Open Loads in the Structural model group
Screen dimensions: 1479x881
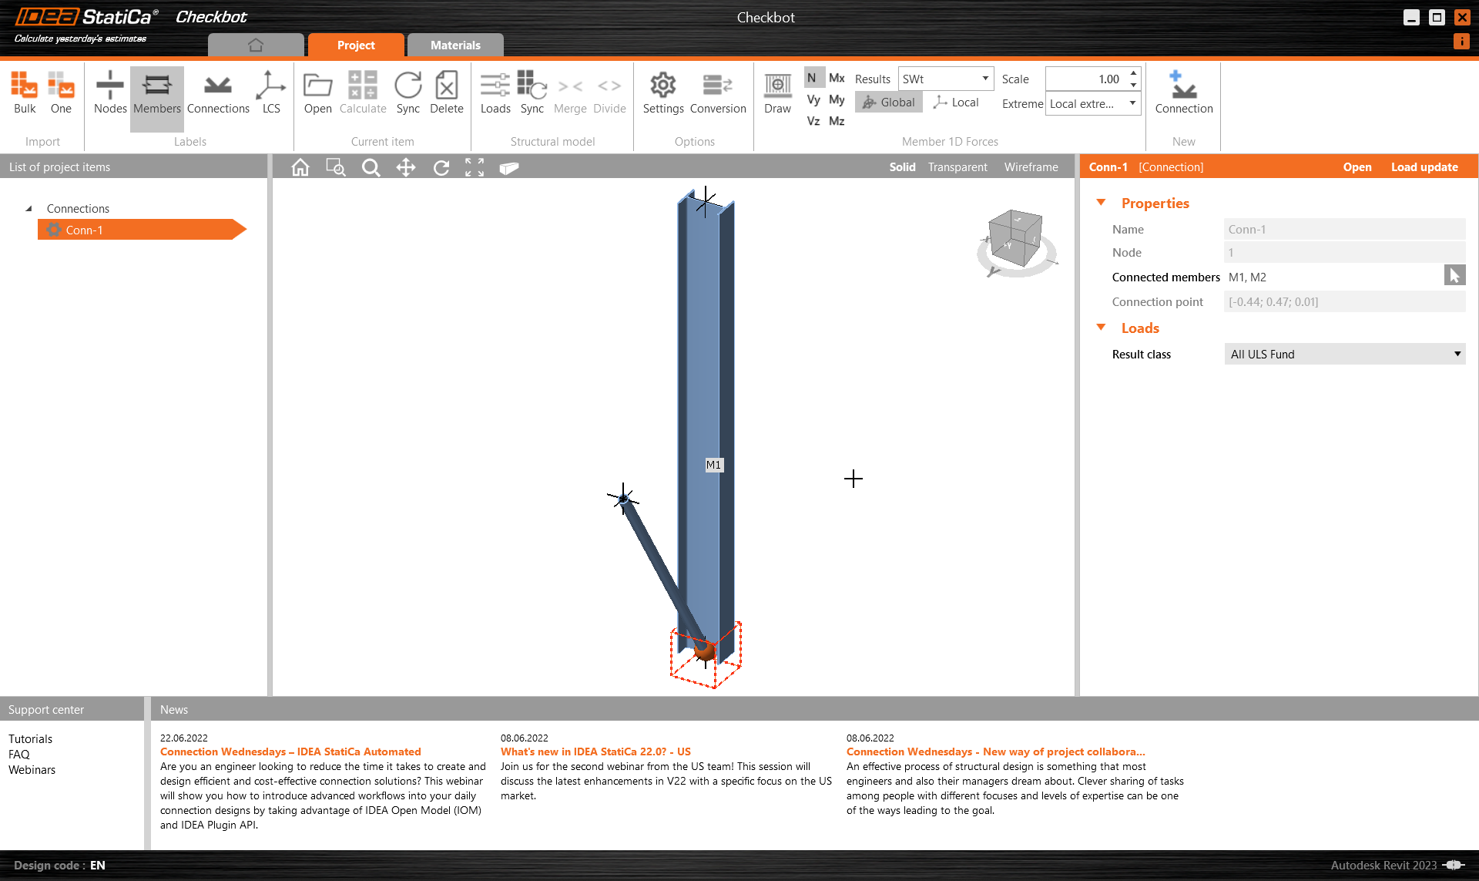pos(495,94)
